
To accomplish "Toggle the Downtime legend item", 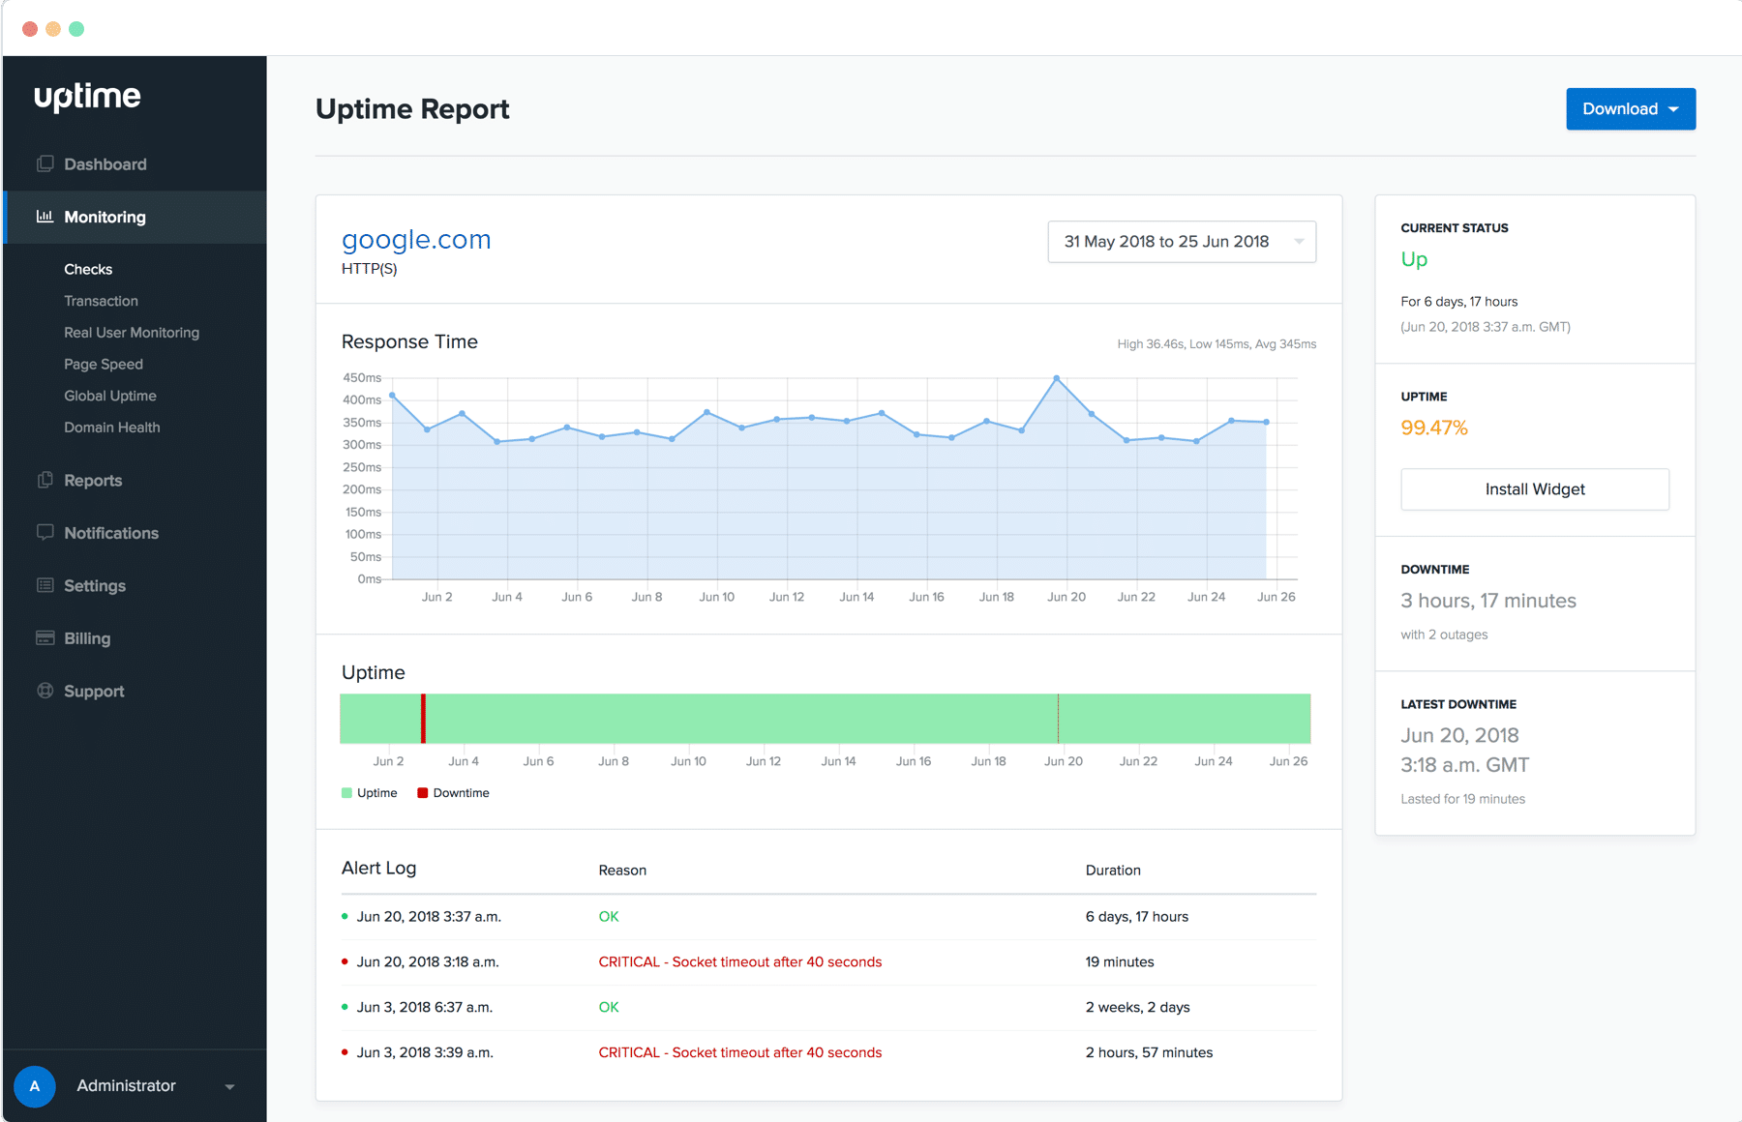I will pos(453,792).
